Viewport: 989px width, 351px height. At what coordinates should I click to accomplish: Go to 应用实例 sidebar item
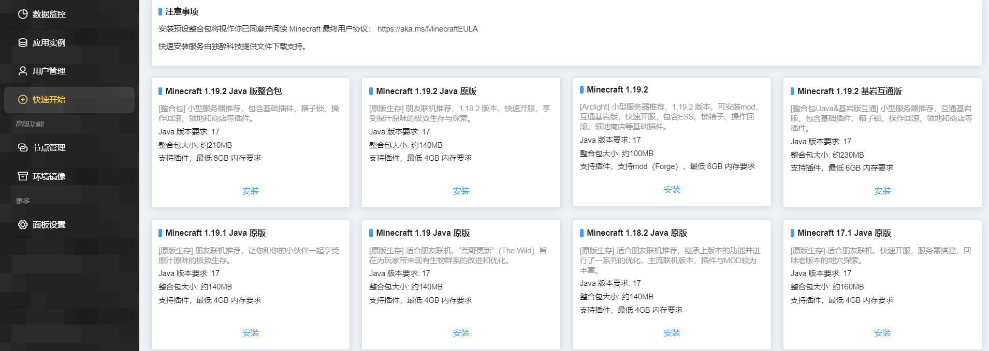point(69,42)
